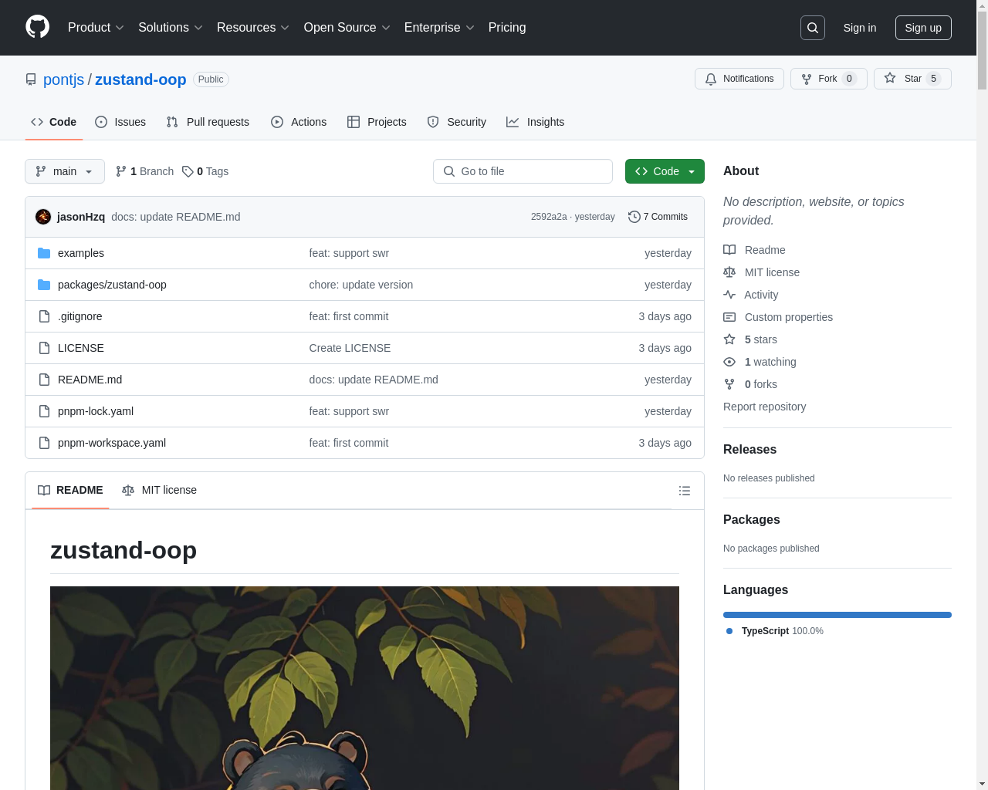The image size is (988, 790).
Task: Click the README.md file icon
Action: (x=44, y=380)
